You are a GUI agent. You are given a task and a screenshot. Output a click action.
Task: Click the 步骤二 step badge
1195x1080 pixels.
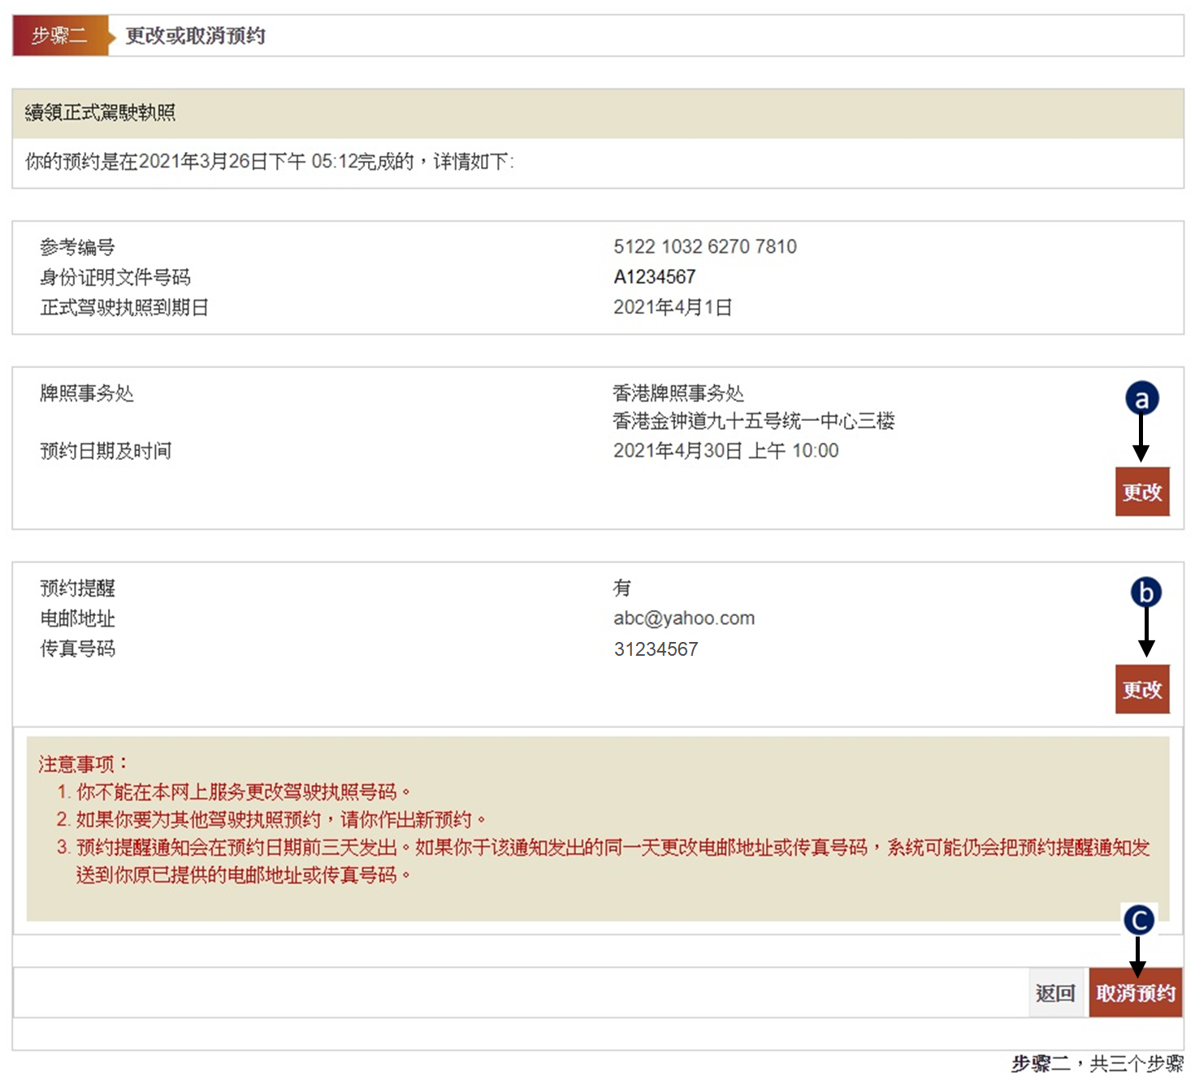coord(60,36)
